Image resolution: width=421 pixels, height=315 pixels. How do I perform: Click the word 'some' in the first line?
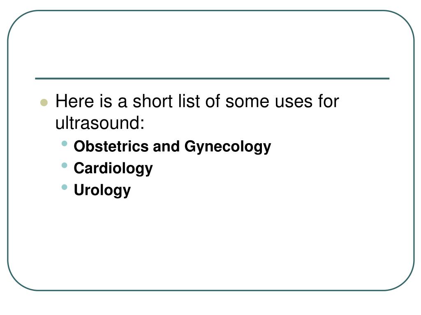click(x=247, y=102)
